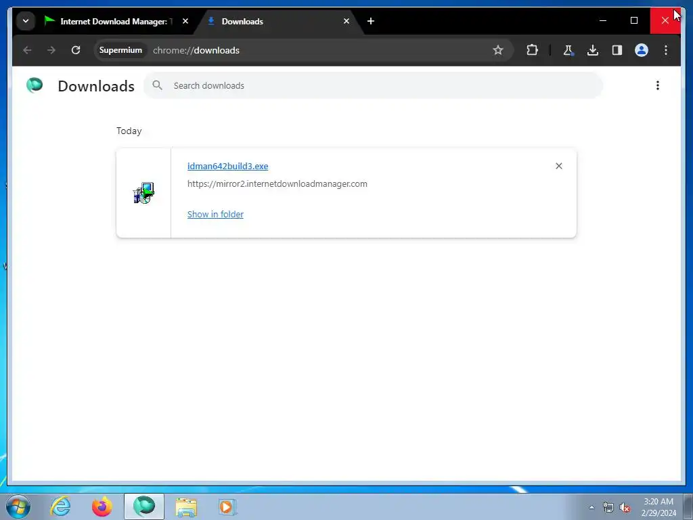Maximize the Supermium window
This screenshot has height=520, width=693.
[x=633, y=20]
